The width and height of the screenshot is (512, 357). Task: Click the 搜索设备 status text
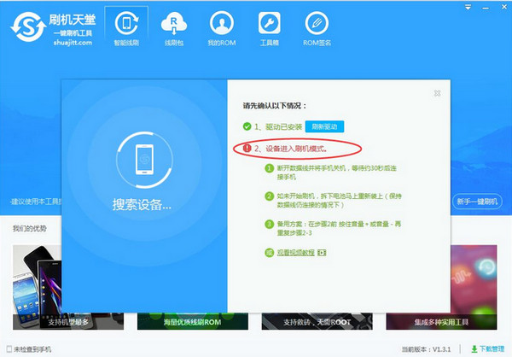pyautogui.click(x=142, y=205)
